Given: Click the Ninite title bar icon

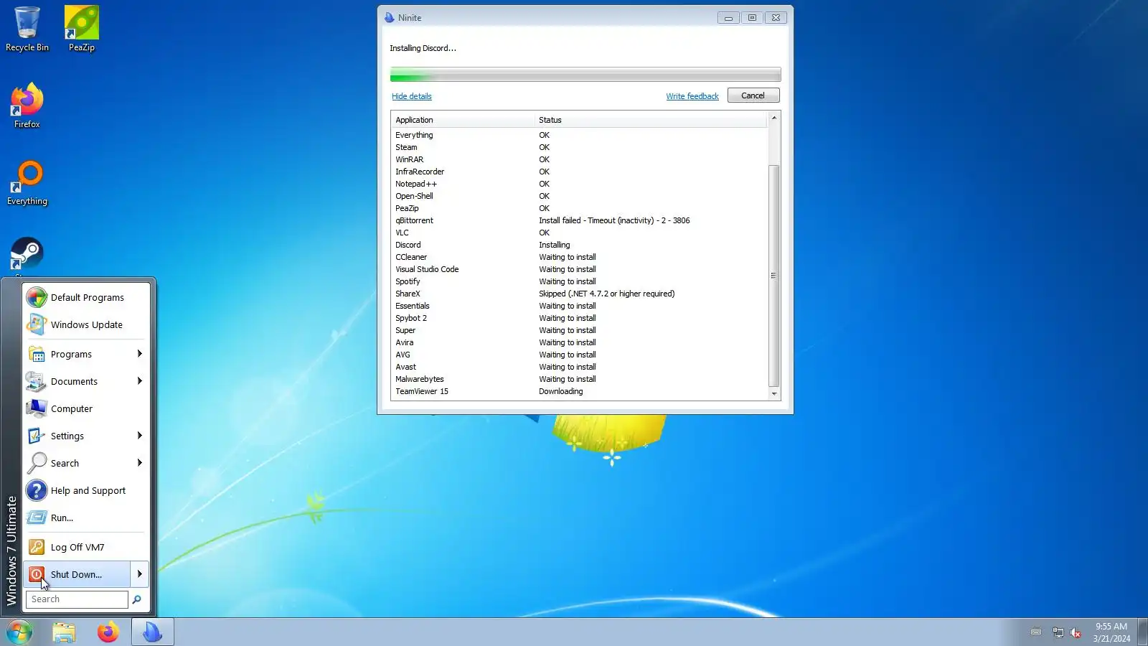Looking at the screenshot, I should [390, 18].
